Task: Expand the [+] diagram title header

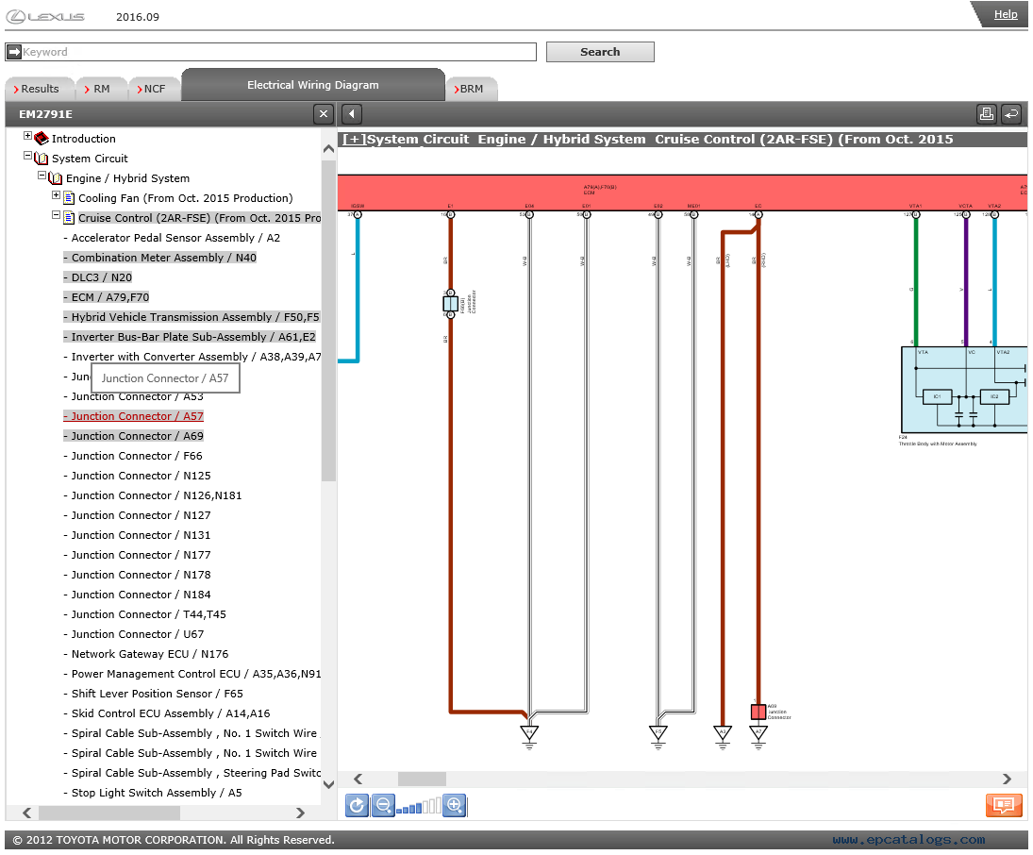Action: (354, 139)
